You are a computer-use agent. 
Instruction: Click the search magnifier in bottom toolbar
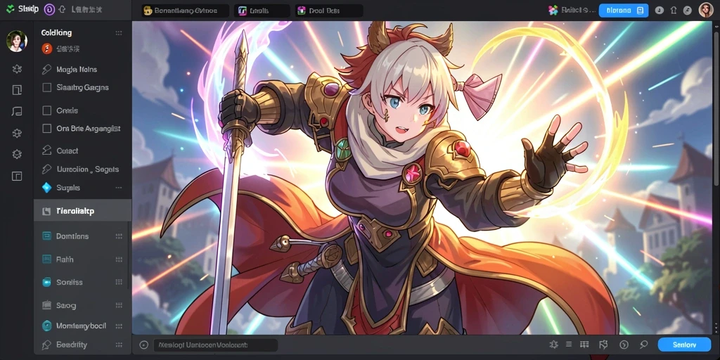[x=644, y=345]
